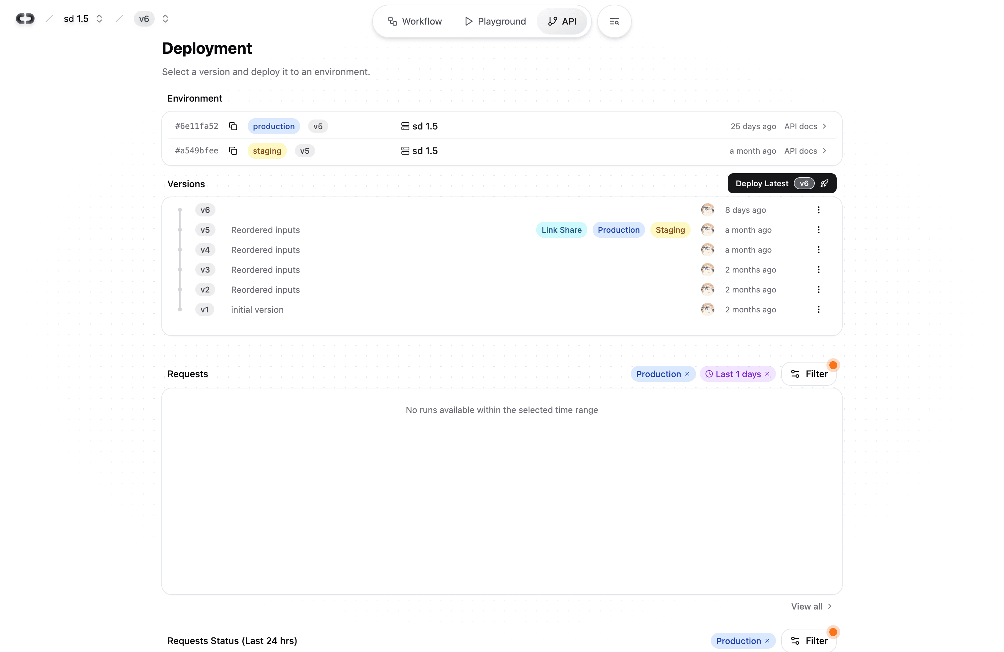This screenshot has width=1004, height=652.
Task: Open the three-dot menu for v1
Action: (x=818, y=309)
